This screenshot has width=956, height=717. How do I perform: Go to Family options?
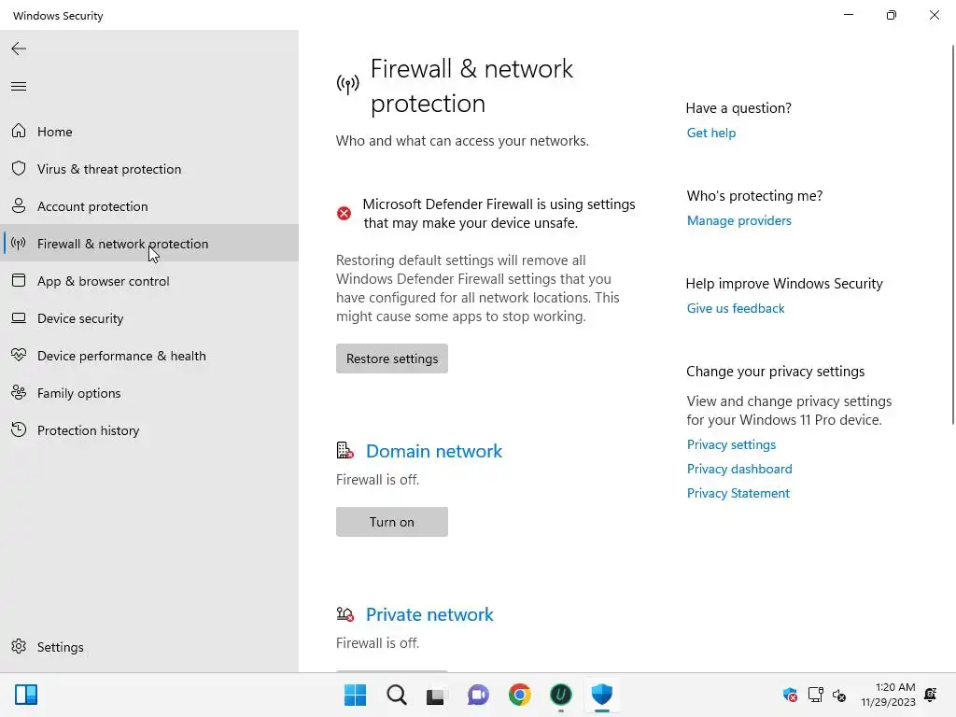point(78,393)
